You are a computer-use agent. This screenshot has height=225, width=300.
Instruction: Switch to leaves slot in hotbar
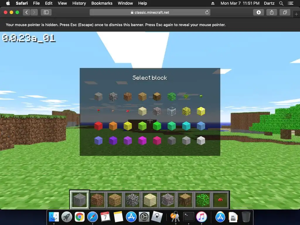point(203,200)
